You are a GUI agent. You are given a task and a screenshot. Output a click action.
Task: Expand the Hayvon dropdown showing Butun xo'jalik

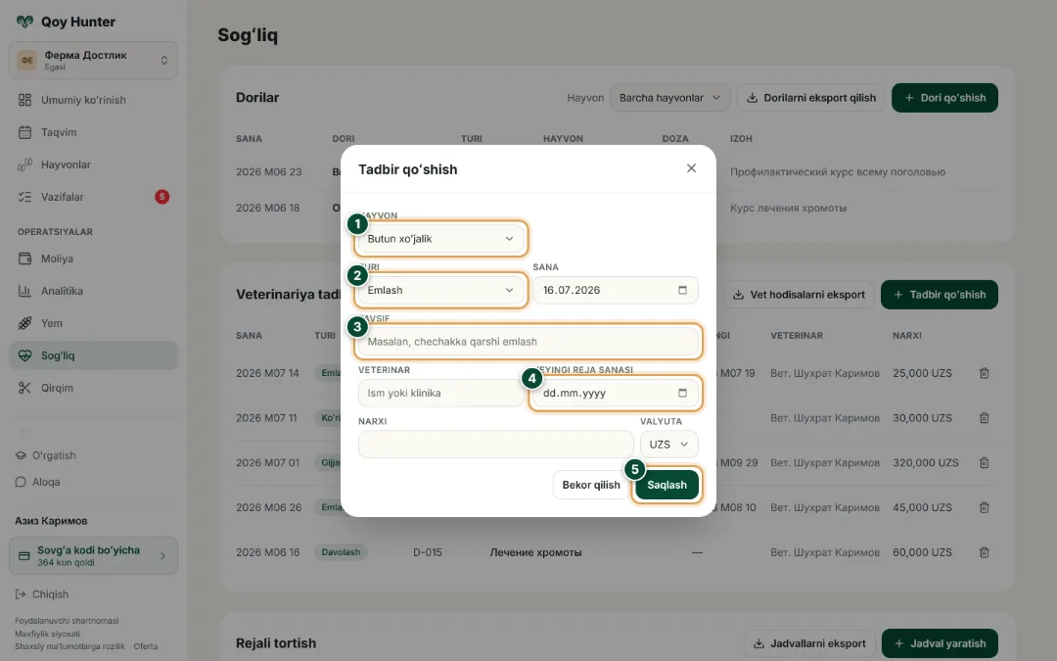coord(440,239)
